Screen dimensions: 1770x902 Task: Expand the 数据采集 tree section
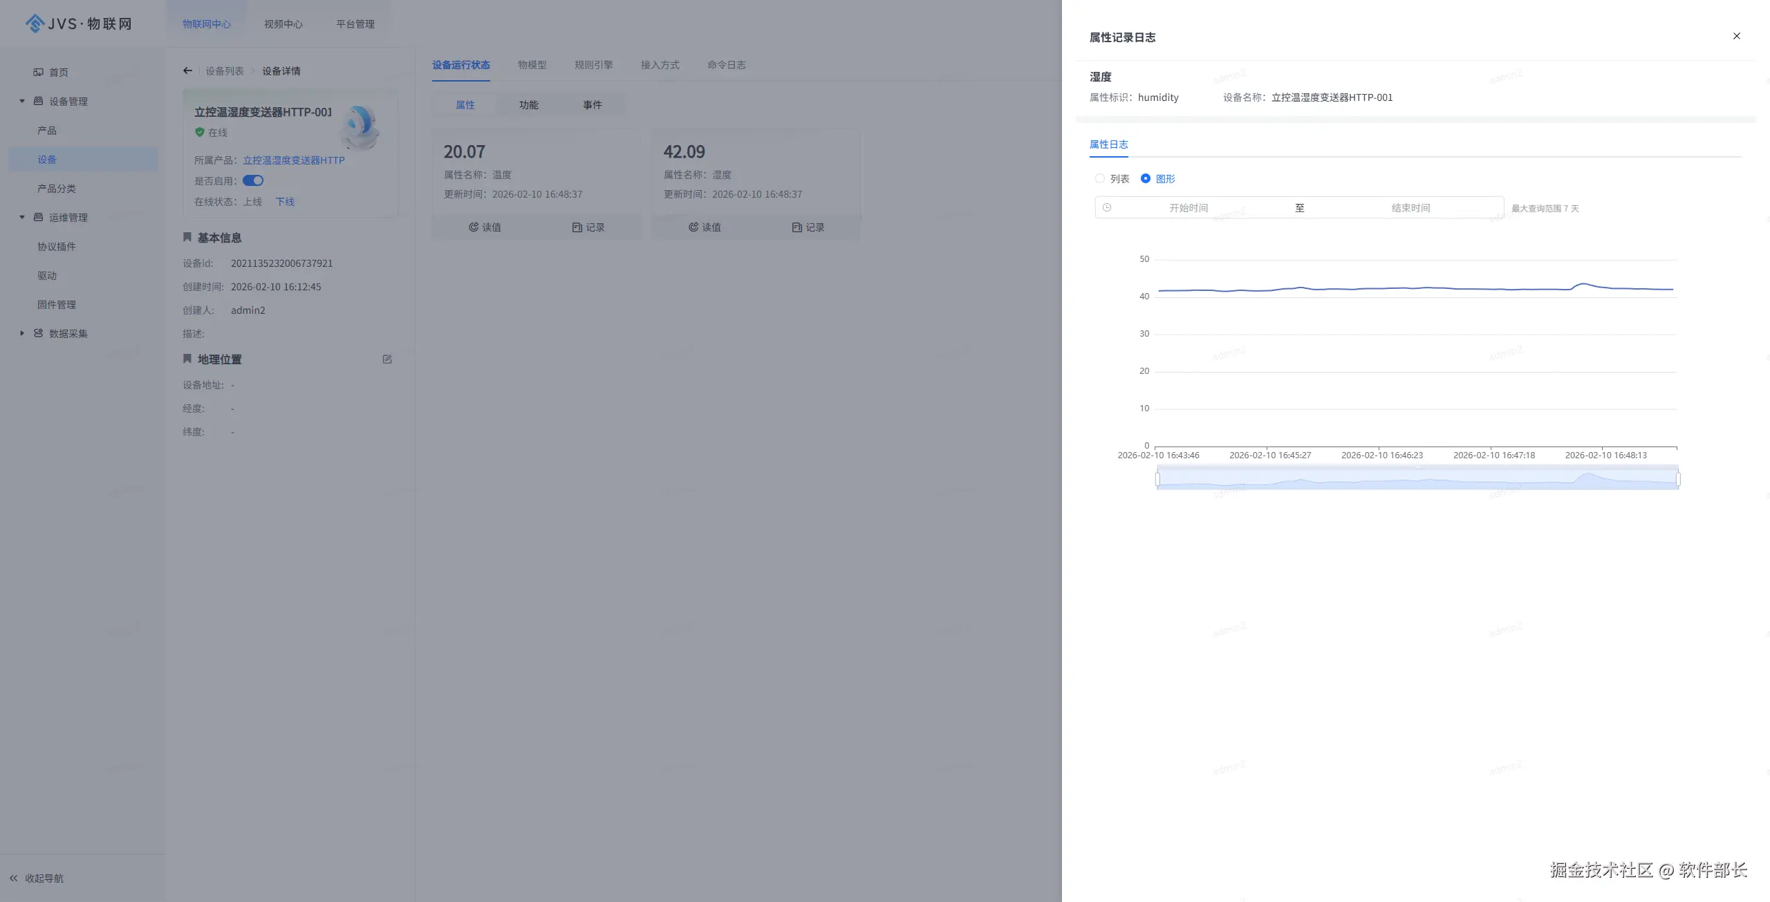click(x=22, y=333)
